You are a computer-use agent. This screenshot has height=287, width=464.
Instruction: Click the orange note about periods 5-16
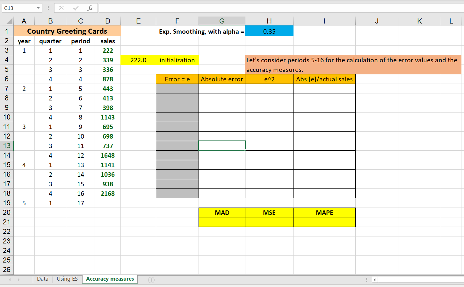pos(353,65)
